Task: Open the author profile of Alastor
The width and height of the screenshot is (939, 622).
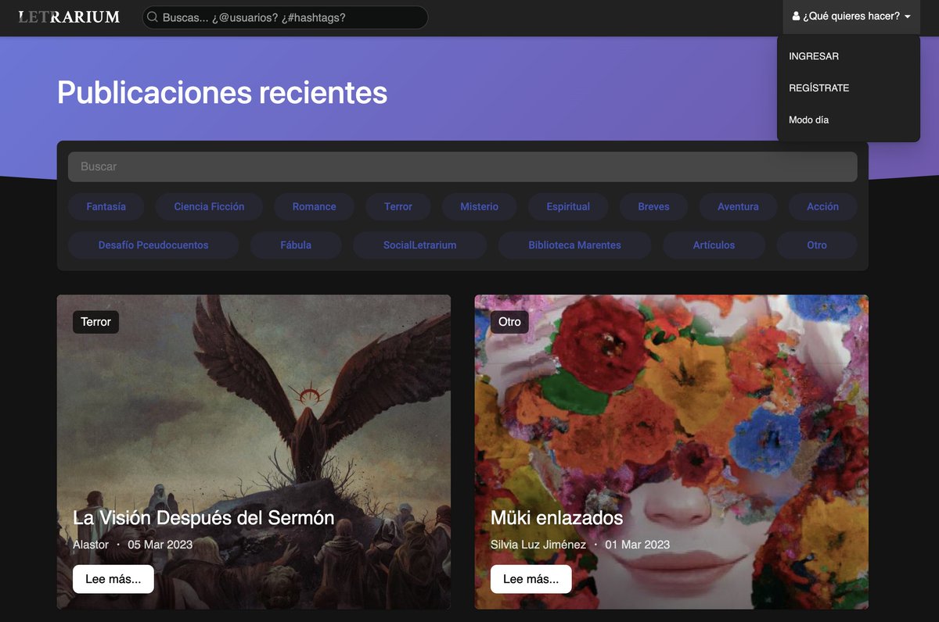Action: tap(91, 545)
